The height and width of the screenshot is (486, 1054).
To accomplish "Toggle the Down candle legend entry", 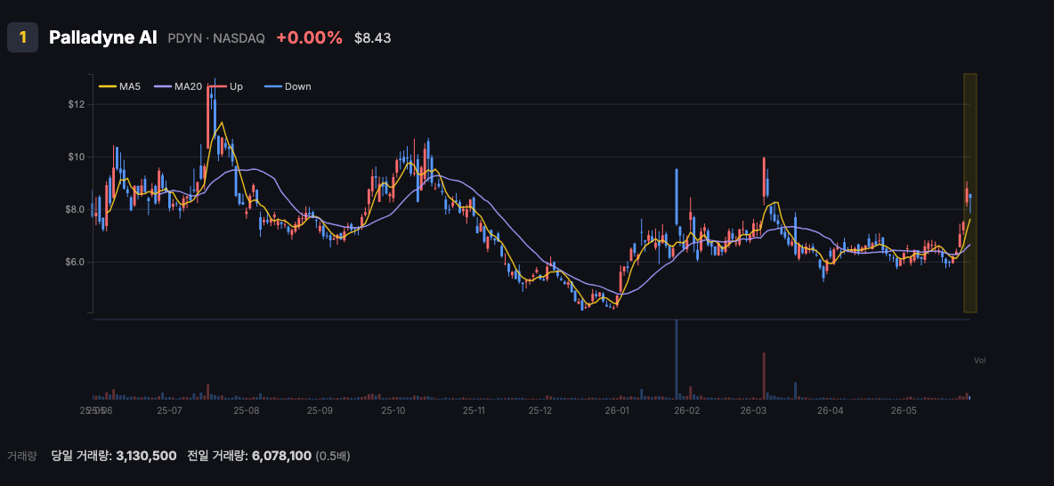I will 287,86.
